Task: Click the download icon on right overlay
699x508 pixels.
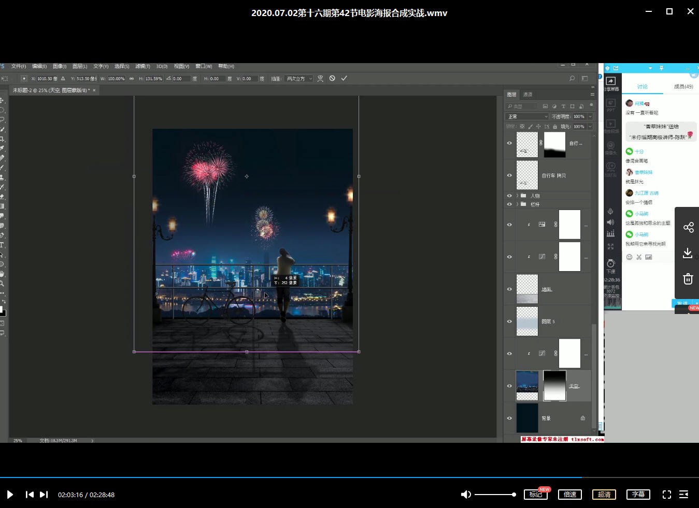Action: [x=688, y=253]
